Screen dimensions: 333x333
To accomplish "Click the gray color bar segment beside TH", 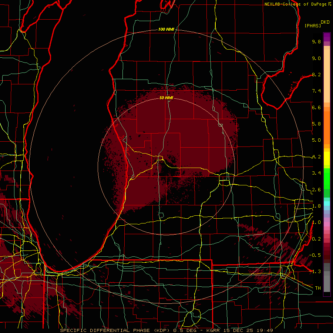I will pos(327,283).
